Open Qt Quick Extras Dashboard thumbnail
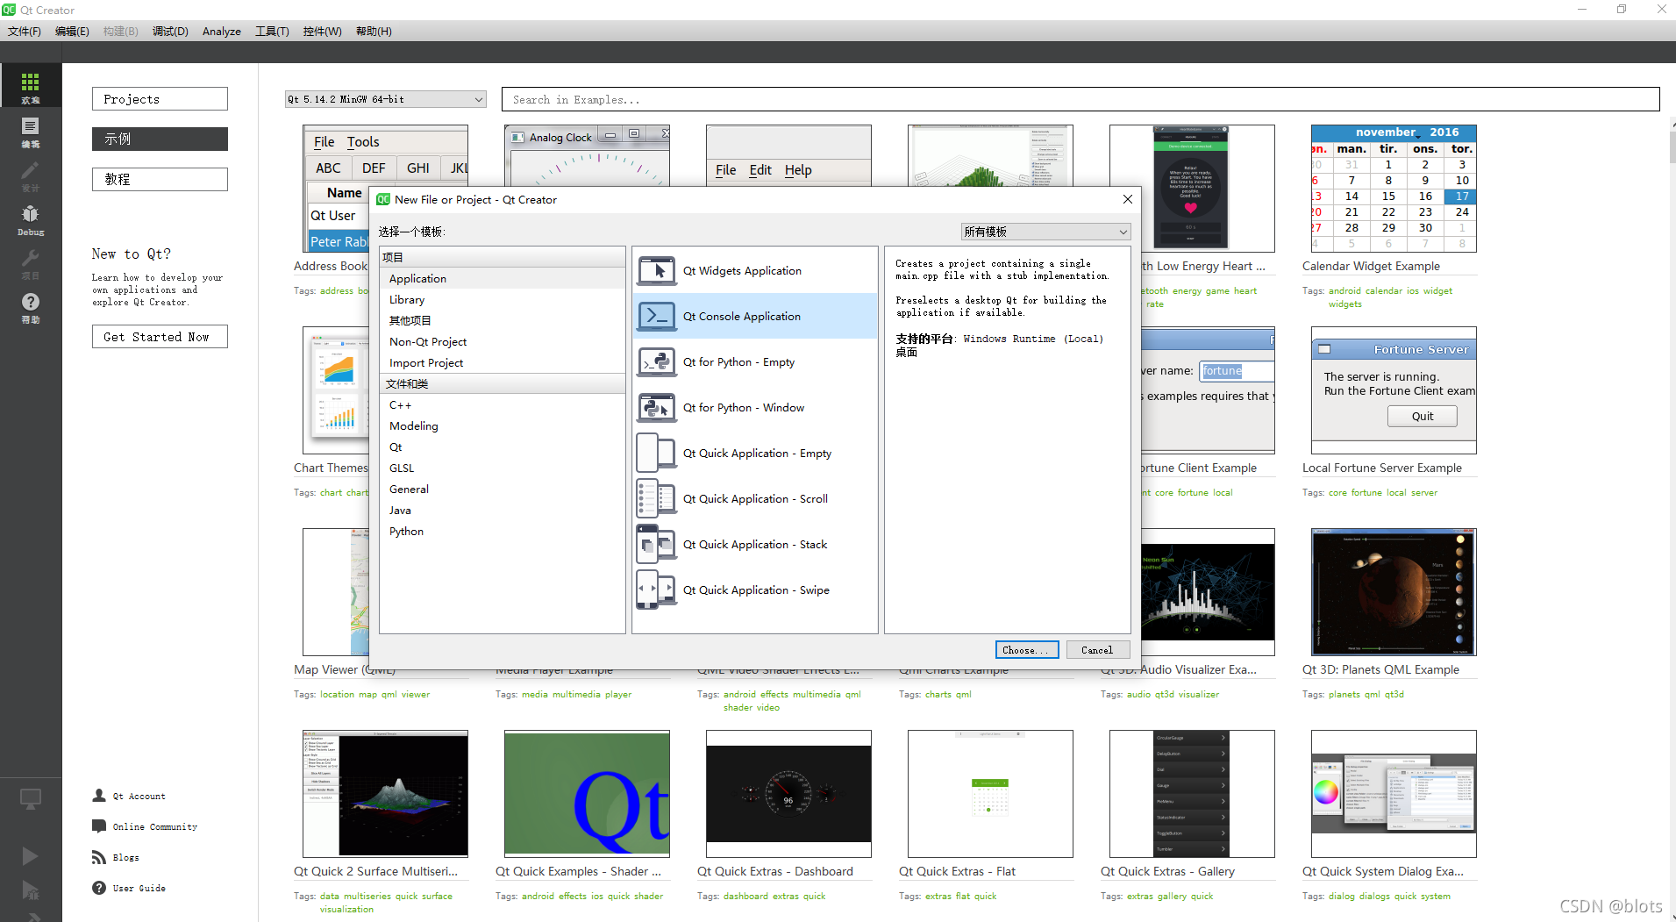Image resolution: width=1676 pixels, height=922 pixels. (788, 794)
